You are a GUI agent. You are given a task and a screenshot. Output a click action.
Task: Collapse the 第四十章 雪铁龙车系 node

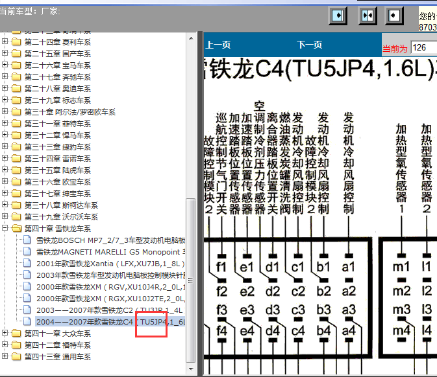[5, 228]
